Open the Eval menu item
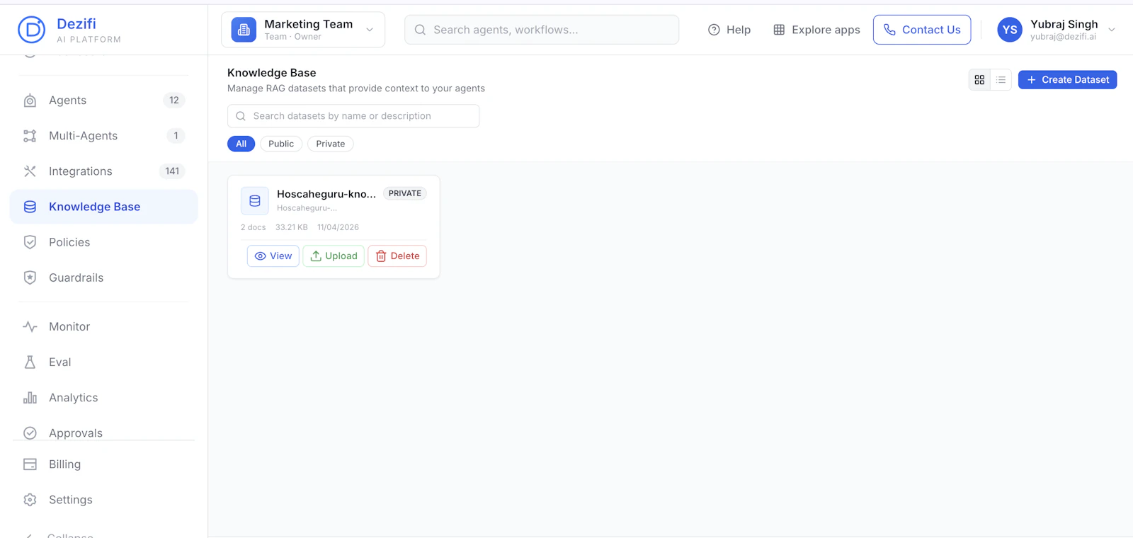Viewport: 1133px width, 538px height. pos(103,362)
